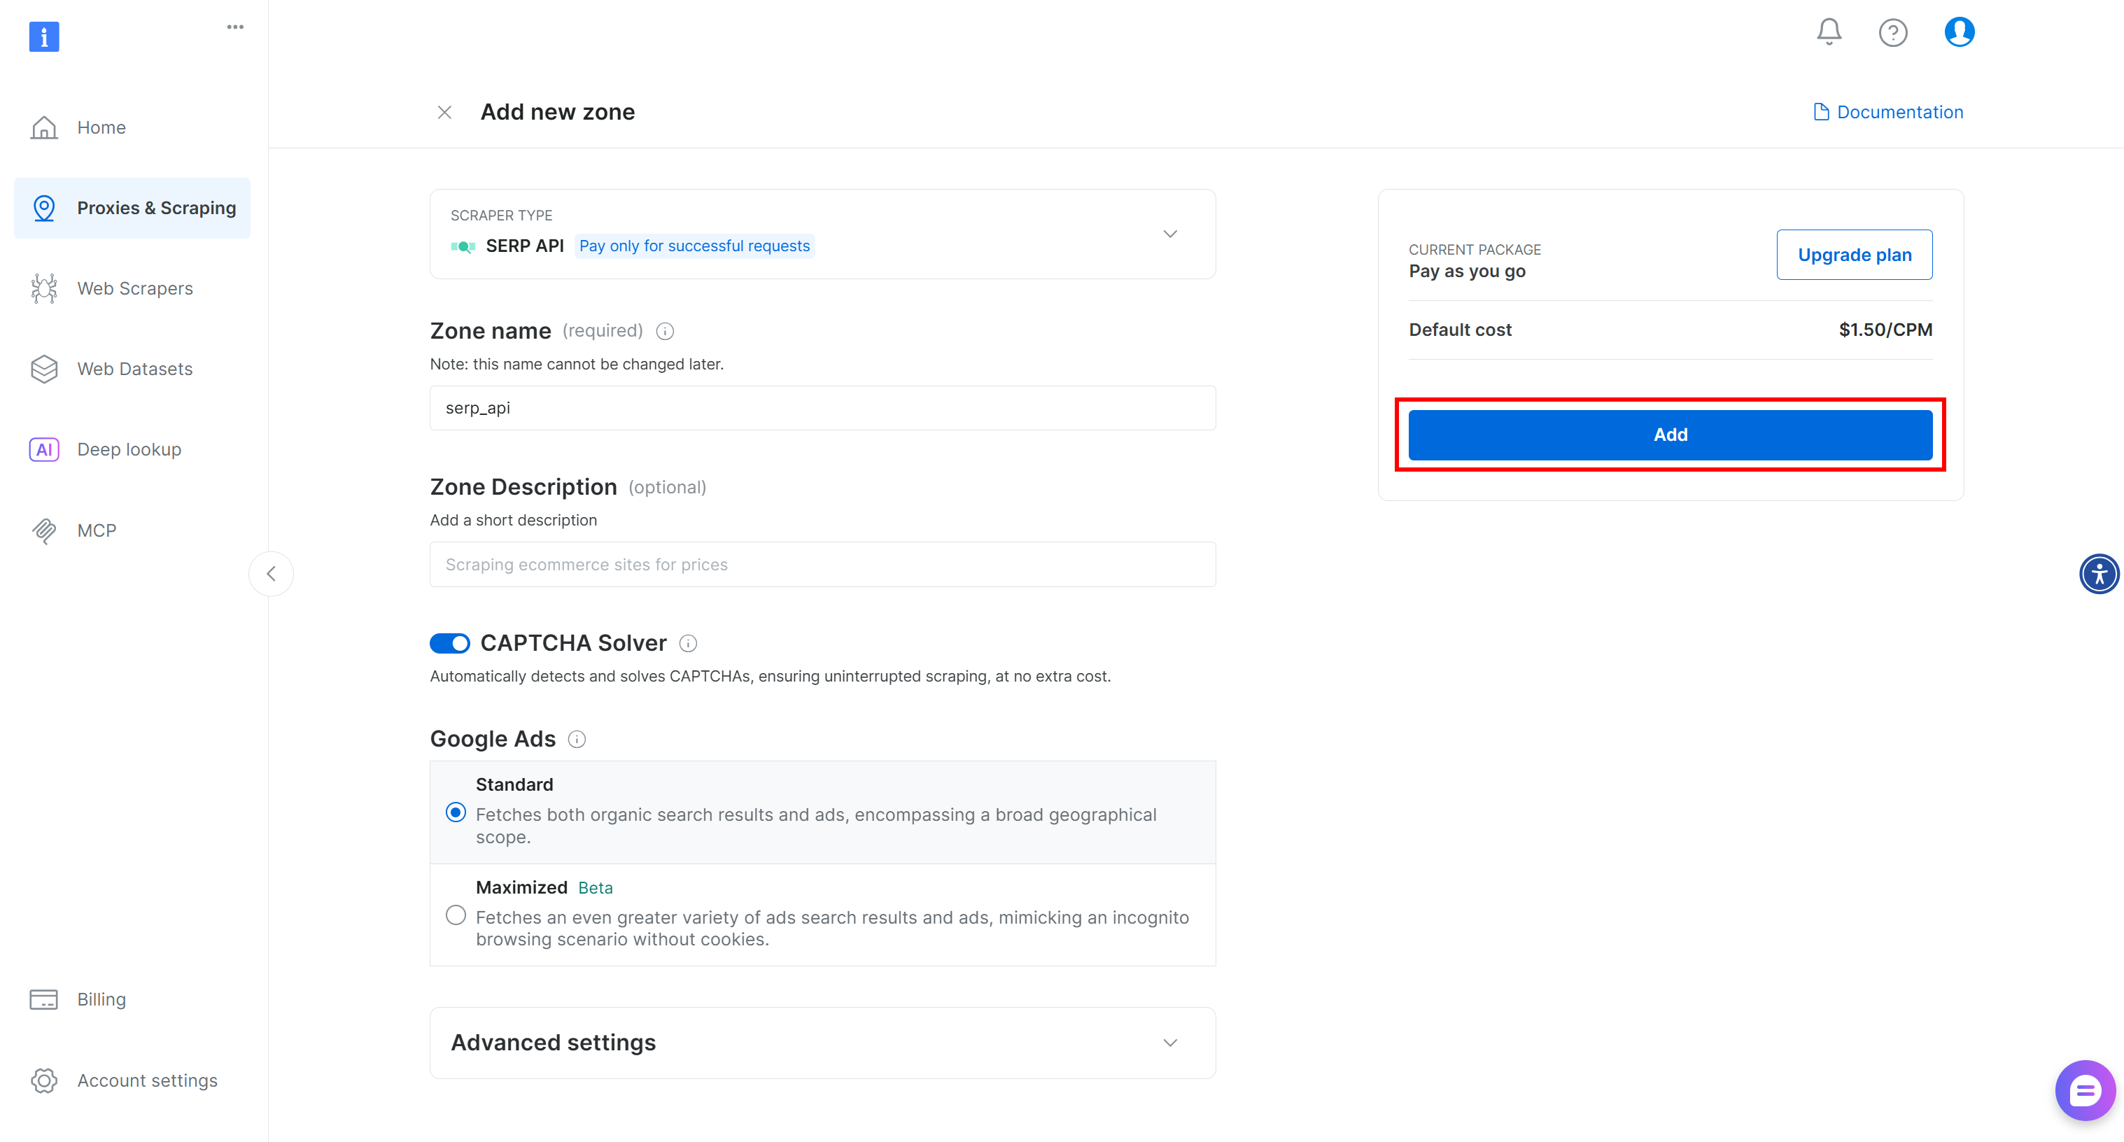Select the Web Scrapers spider icon
The width and height of the screenshot is (2124, 1142).
[x=43, y=288]
